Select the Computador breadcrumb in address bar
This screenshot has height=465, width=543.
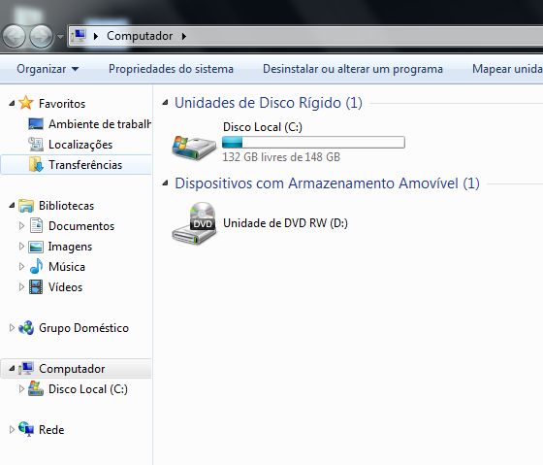point(140,36)
